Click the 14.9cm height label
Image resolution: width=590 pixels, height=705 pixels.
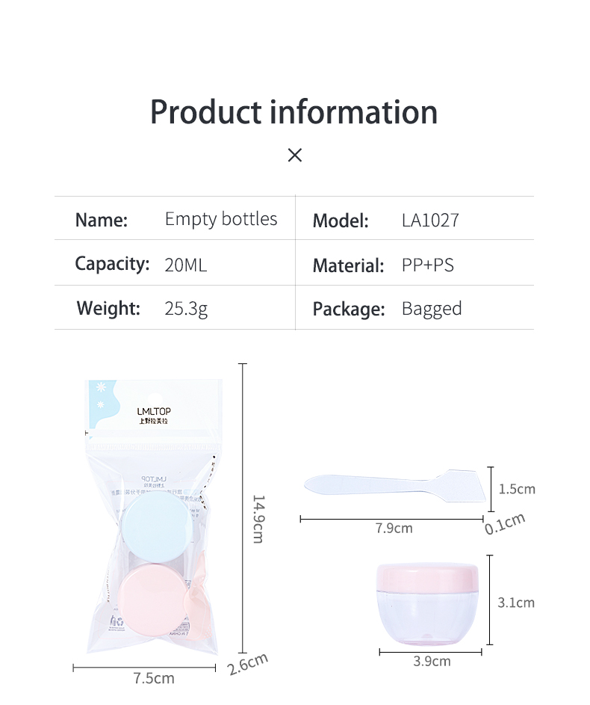tap(258, 519)
